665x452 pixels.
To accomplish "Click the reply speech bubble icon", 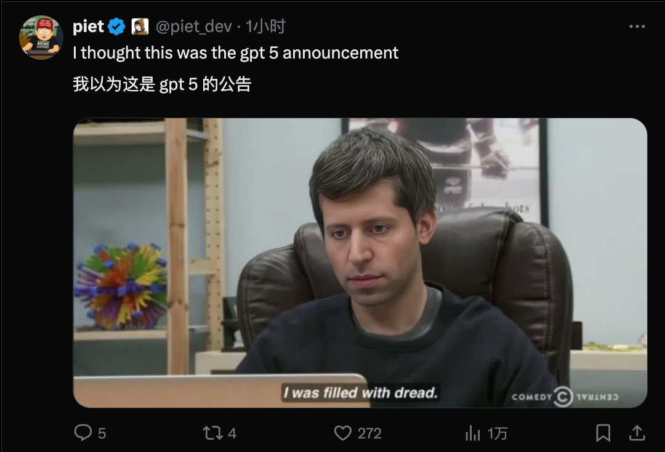I will tap(83, 433).
